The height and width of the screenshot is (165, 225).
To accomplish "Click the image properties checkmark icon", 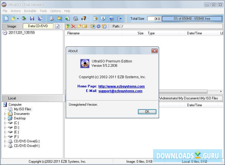I will (x=57, y=26).
